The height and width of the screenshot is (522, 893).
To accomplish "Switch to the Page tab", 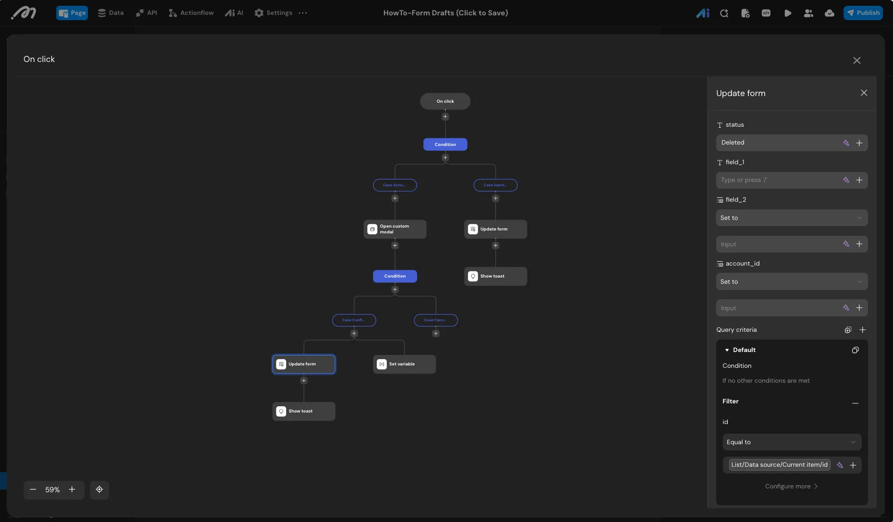I will (x=72, y=13).
